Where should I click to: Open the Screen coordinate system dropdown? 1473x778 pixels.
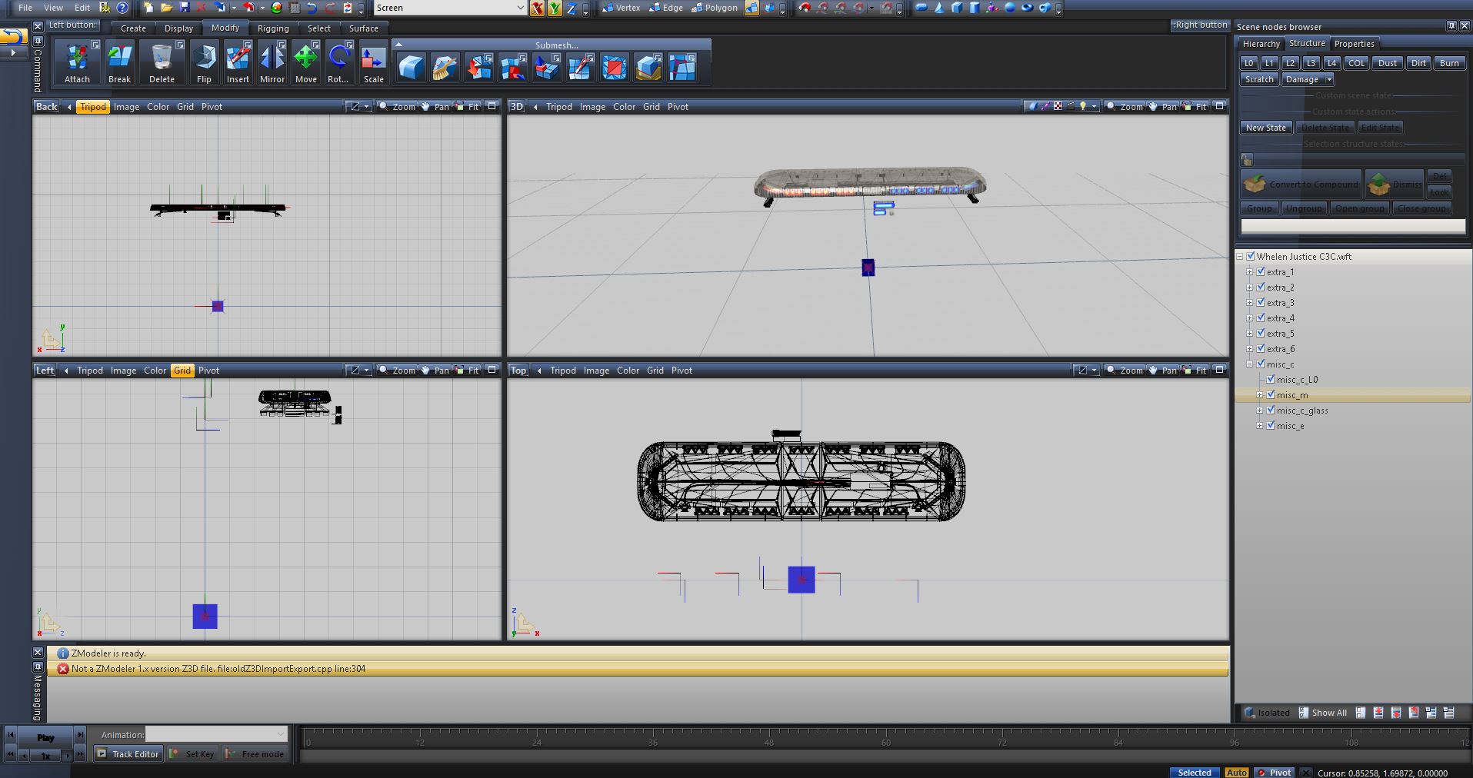(x=520, y=8)
